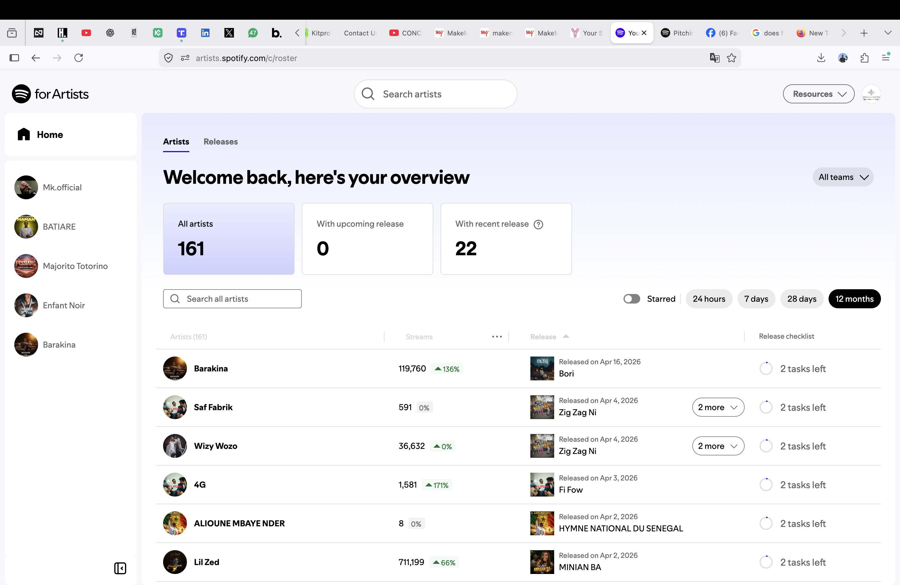
Task: Bookmark this page with the star icon
Action: pos(732,58)
